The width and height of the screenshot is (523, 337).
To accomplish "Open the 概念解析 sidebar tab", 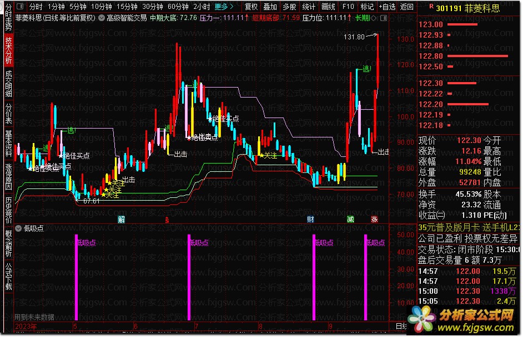I will pyautogui.click(x=8, y=244).
